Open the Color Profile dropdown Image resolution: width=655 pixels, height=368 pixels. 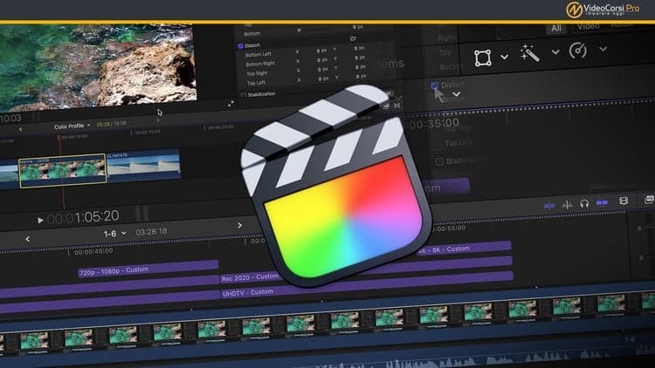pyautogui.click(x=72, y=126)
